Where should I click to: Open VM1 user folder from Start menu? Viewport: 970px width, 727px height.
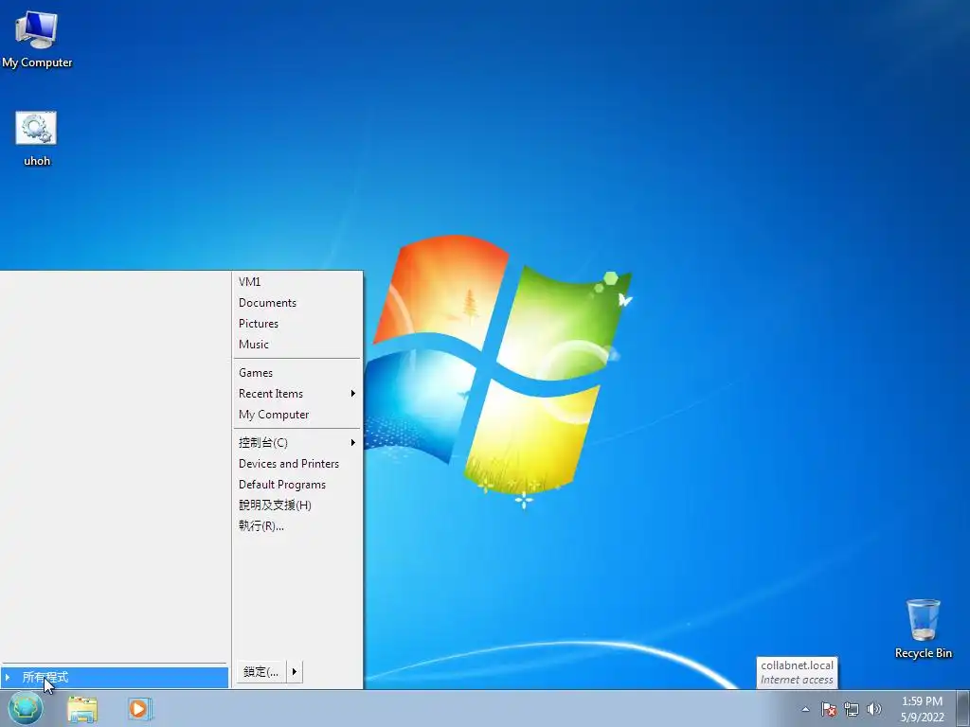[x=296, y=282]
